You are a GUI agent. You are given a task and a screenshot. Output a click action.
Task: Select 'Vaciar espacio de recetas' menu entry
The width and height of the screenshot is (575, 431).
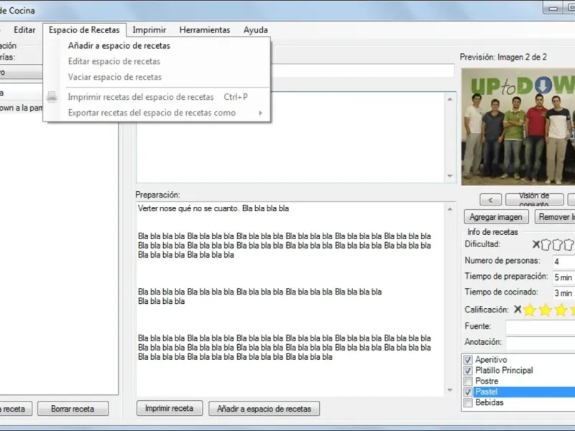pyautogui.click(x=157, y=78)
